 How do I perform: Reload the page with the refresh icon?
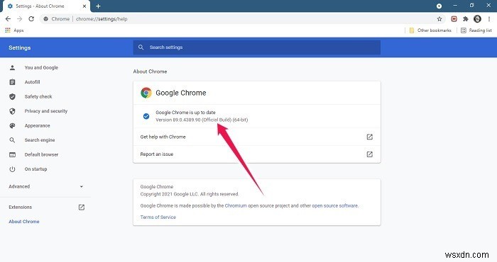31,19
